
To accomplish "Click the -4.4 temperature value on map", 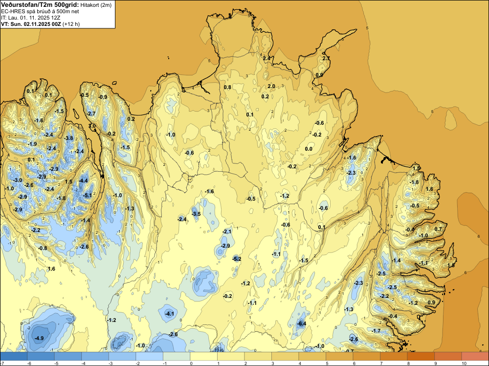I will pyautogui.click(x=83, y=181).
